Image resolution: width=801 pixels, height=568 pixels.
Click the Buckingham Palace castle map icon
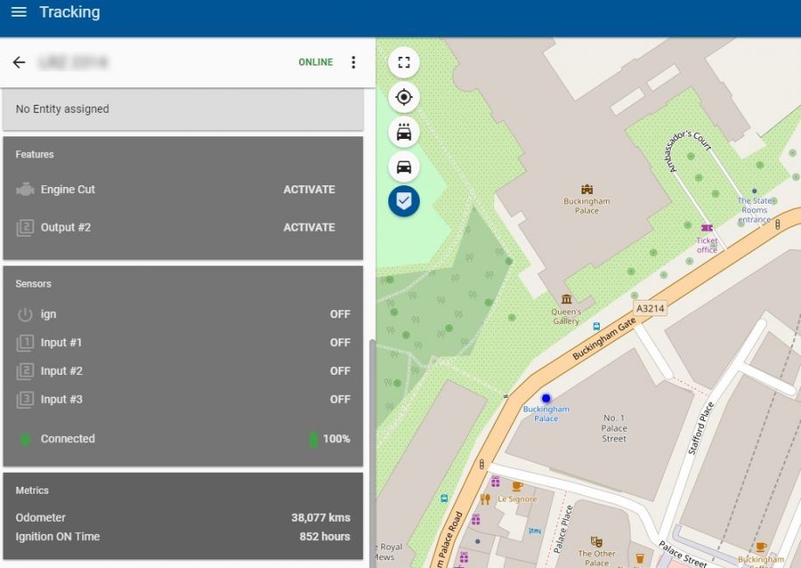[587, 190]
